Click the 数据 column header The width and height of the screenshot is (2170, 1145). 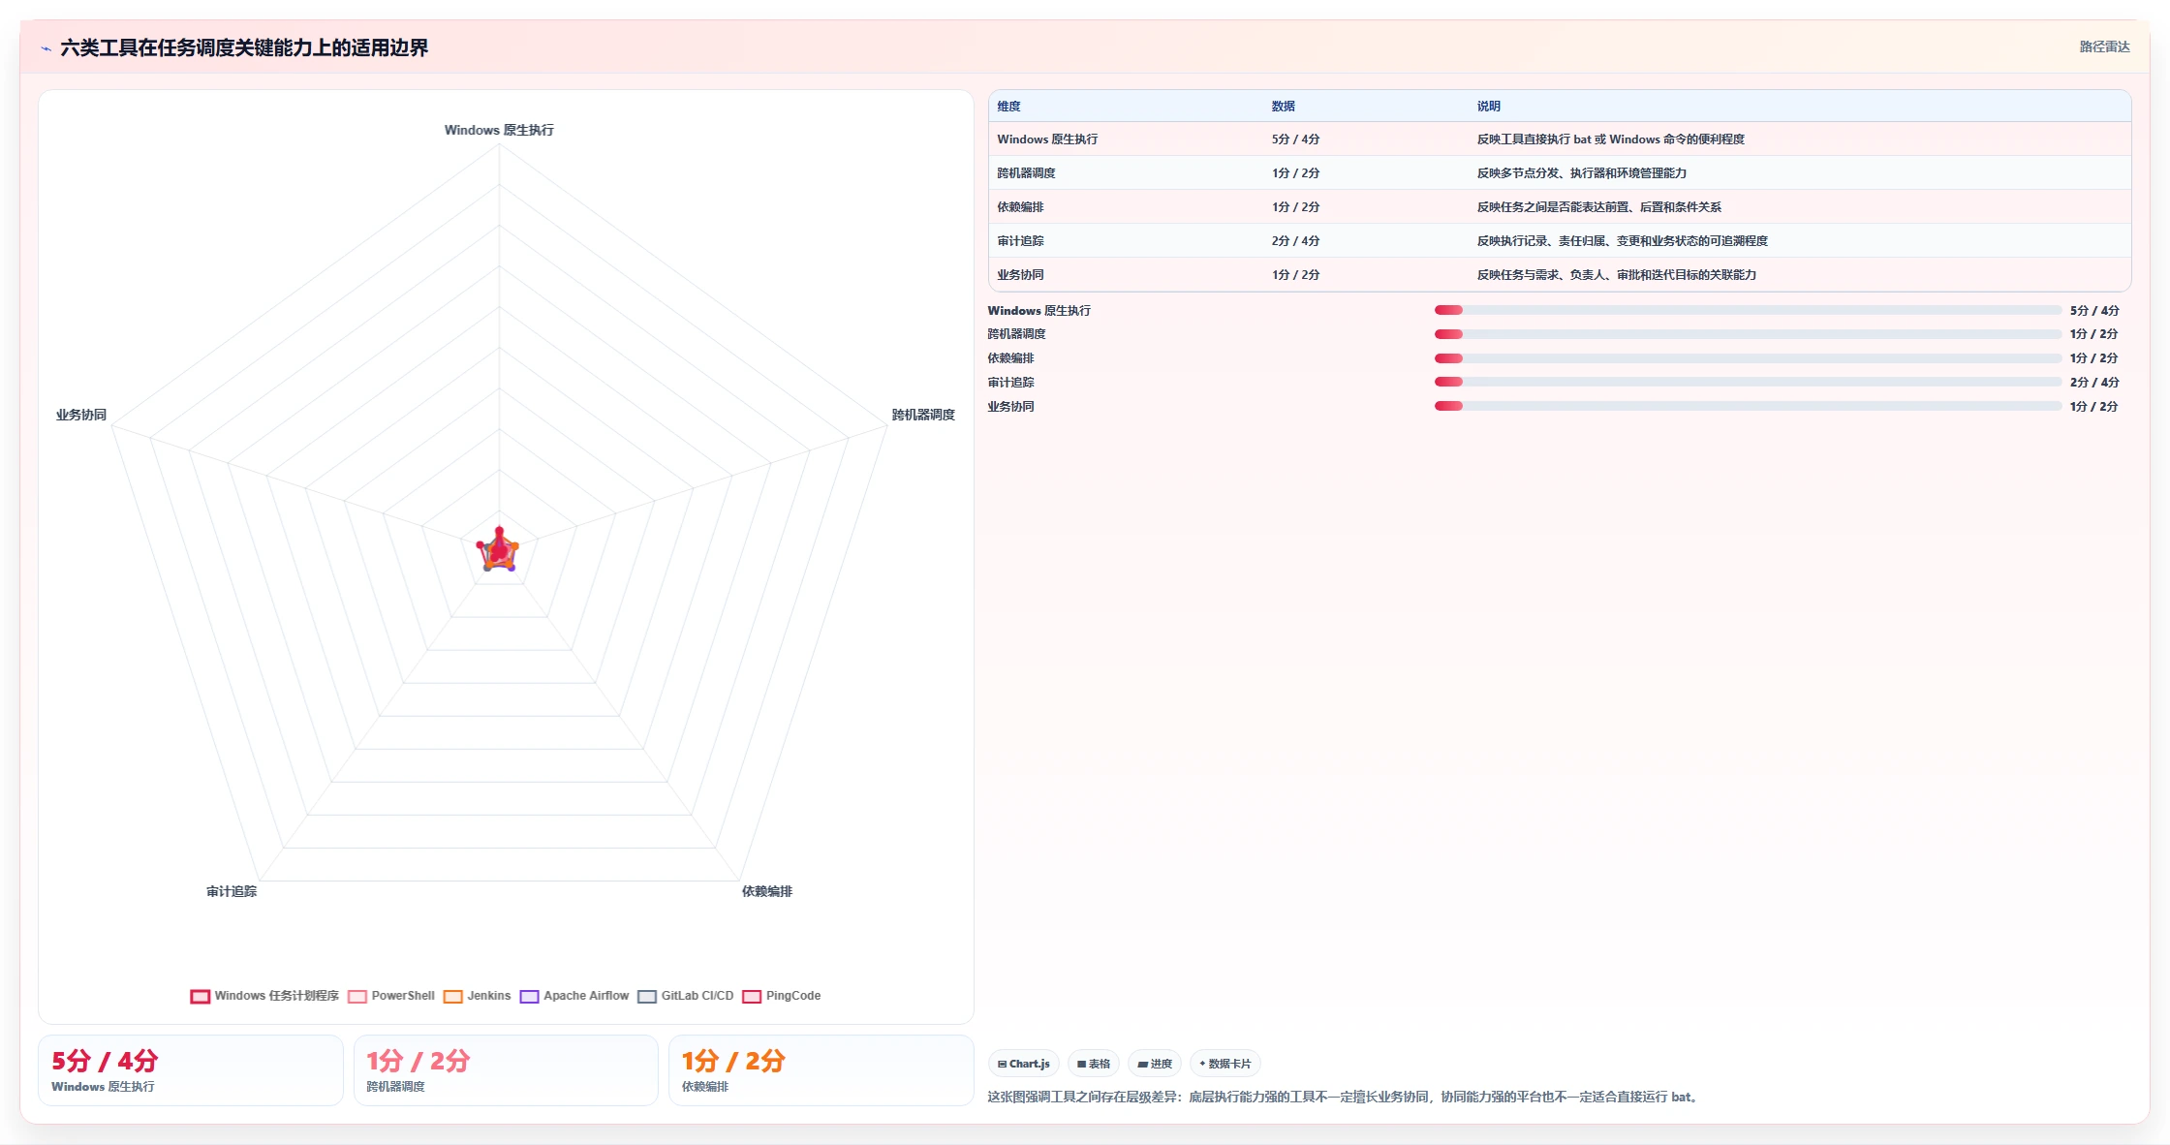pos(1283,107)
